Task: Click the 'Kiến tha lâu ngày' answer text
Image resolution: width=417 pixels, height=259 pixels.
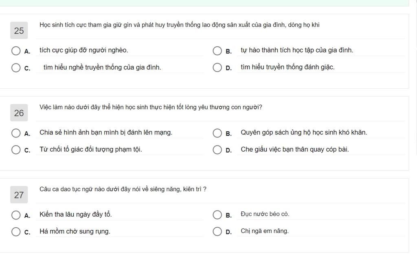Action: pos(75,214)
